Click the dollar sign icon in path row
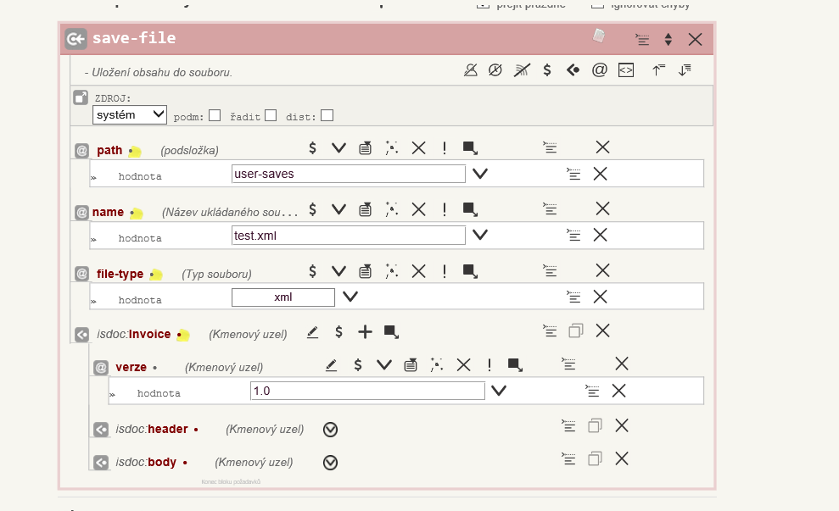Image resolution: width=839 pixels, height=511 pixels. point(312,148)
